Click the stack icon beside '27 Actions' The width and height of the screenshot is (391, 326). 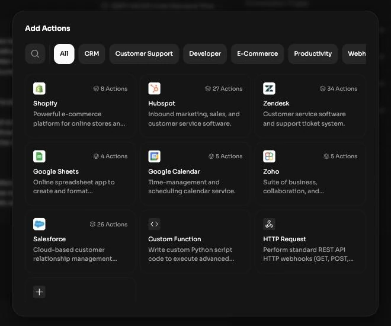coord(208,88)
